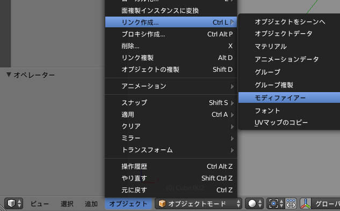Select マテリアル in link submenu
This screenshot has height=211, width=340.
290,46
